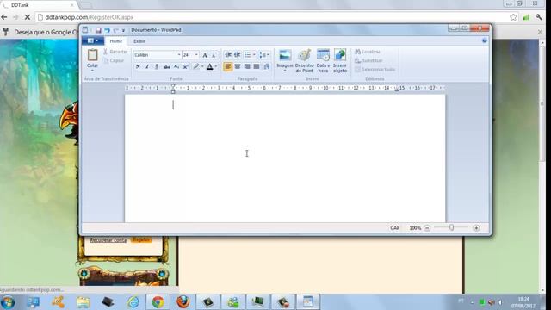
Task: Click Undo icon in quick access toolbar
Action: [x=107, y=30]
